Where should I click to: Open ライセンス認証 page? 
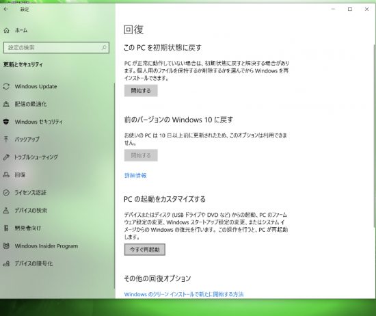tap(31, 192)
